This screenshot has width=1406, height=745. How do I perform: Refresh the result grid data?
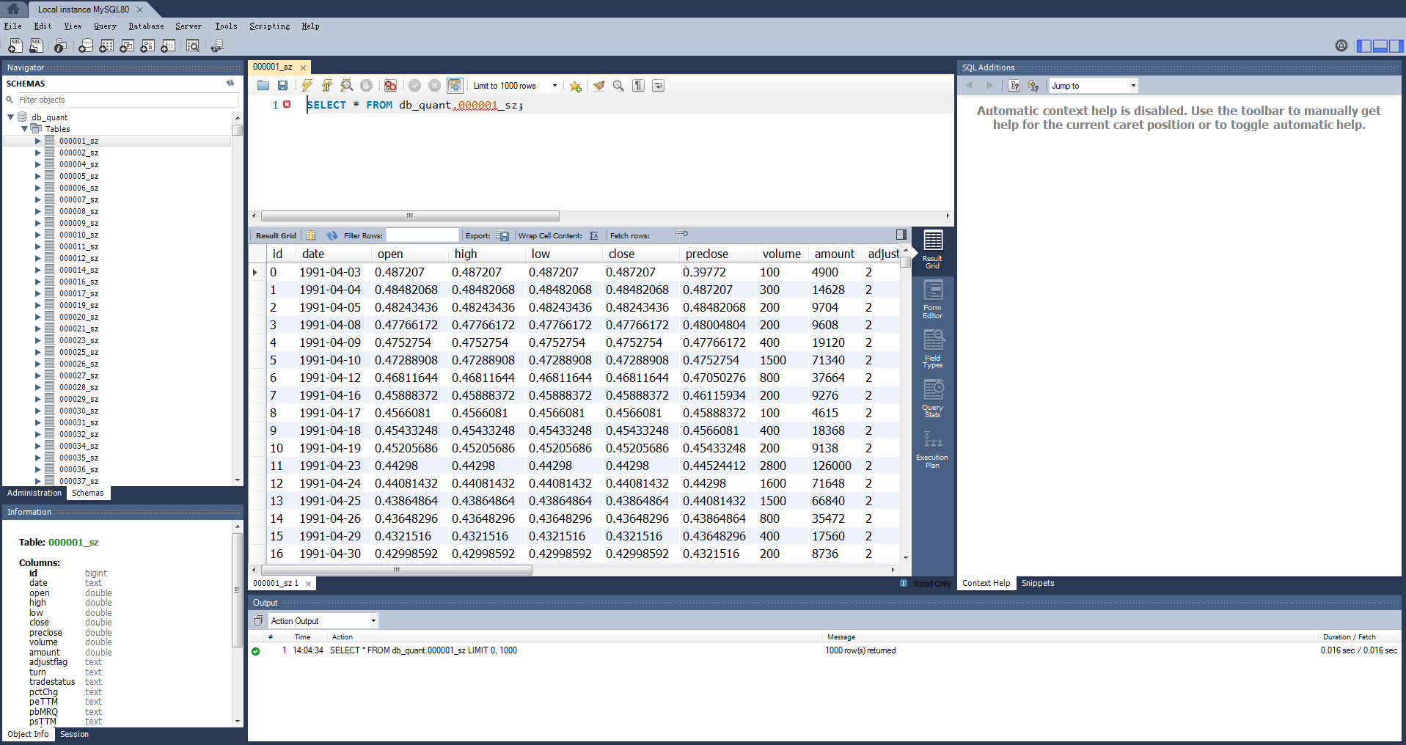332,235
